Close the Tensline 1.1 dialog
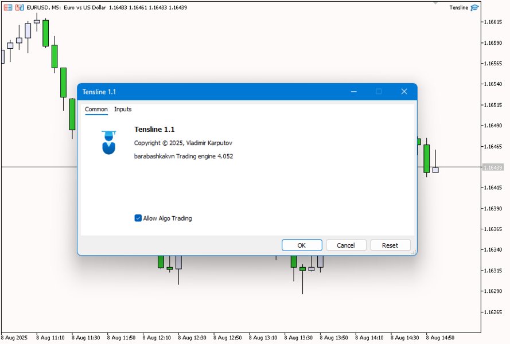The image size is (510, 344). (x=404, y=92)
